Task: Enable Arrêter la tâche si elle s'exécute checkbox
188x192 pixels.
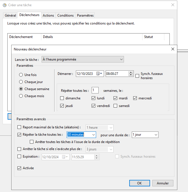Action: click(x=19, y=149)
